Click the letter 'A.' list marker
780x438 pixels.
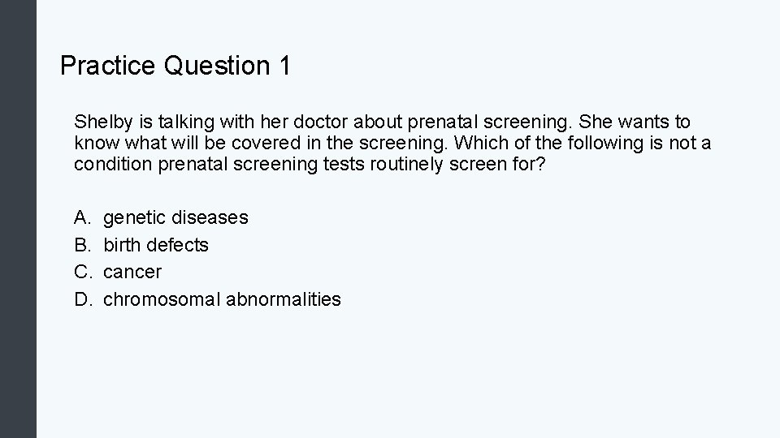point(82,217)
